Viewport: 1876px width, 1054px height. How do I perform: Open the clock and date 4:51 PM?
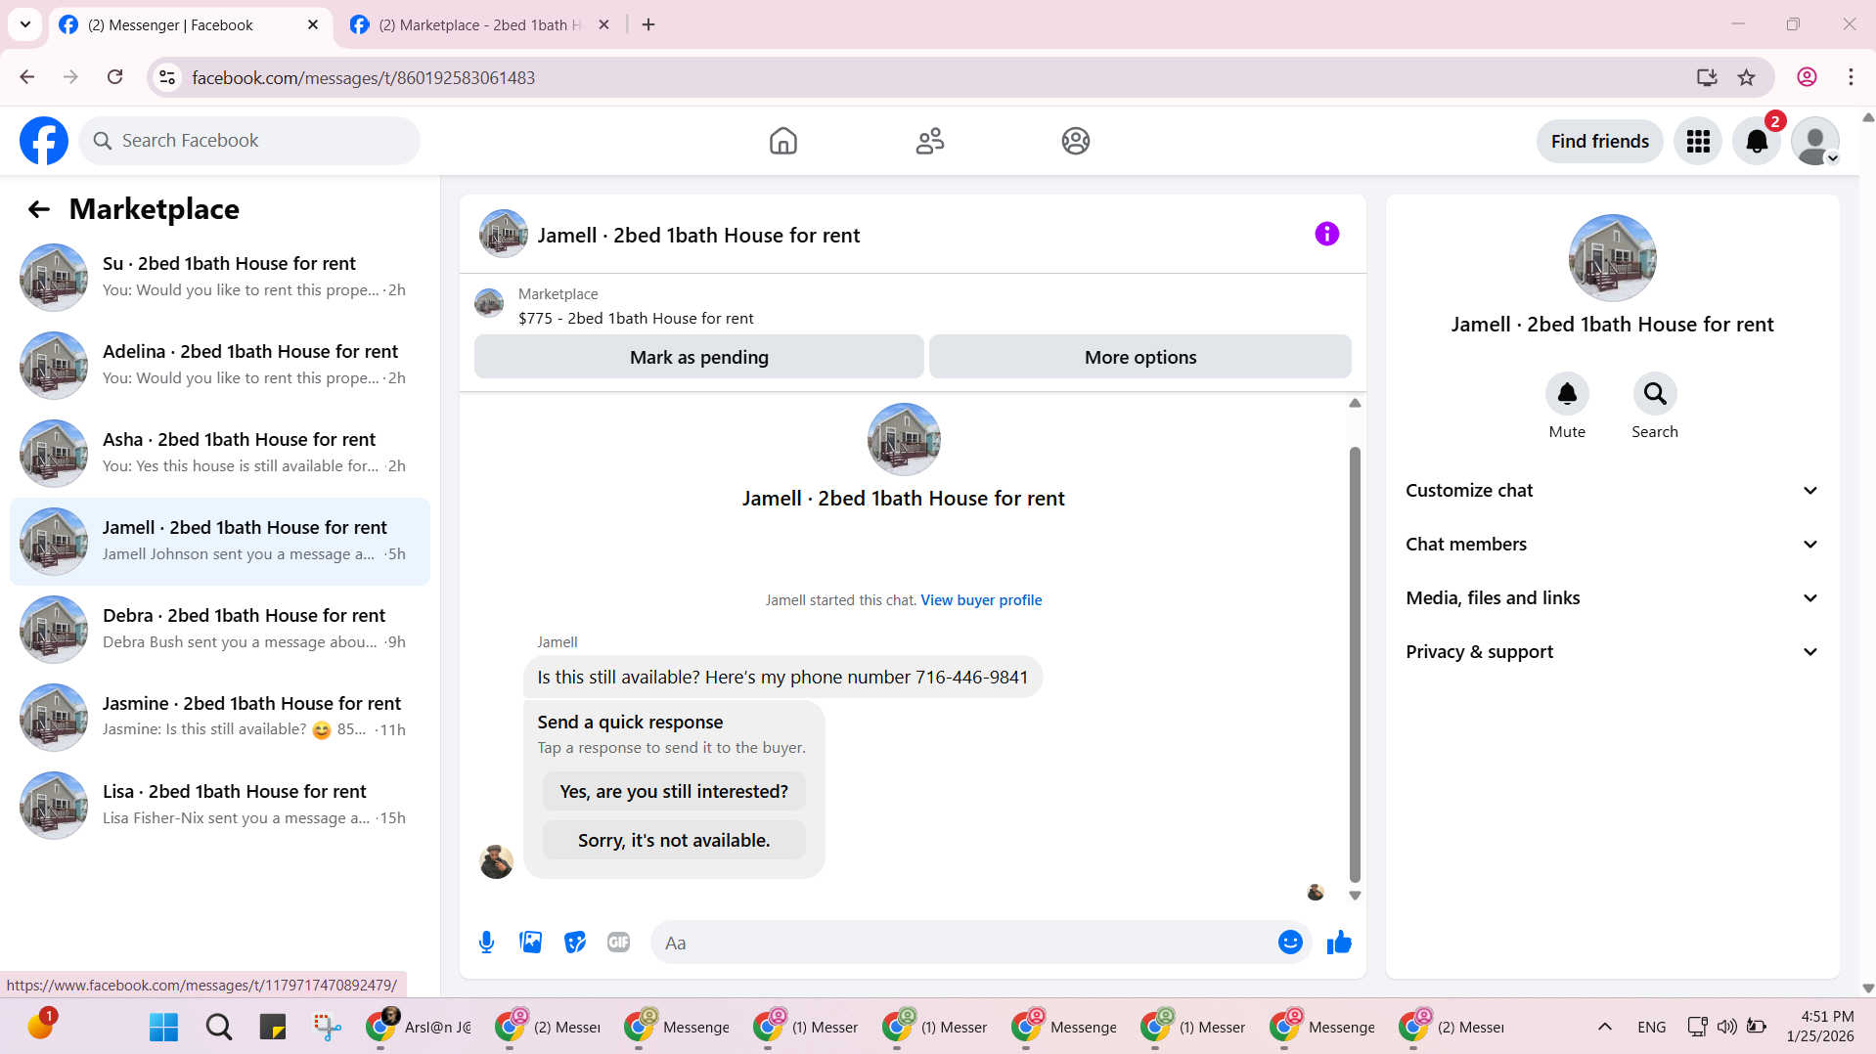(1819, 1027)
